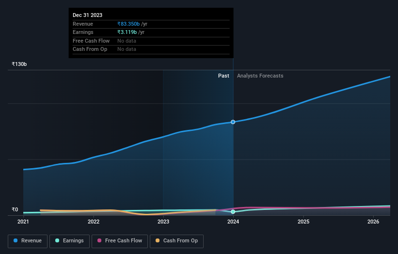Click the ₹83.350b revenue value in tooltip
398x254 pixels.
coord(128,24)
